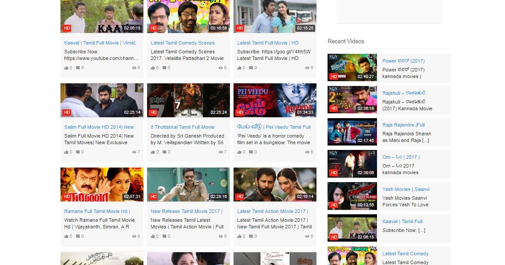Play the Pei Veedu thumbnail with duration 01:34:33
Viewport: 505px width, 265px height.
click(x=275, y=101)
